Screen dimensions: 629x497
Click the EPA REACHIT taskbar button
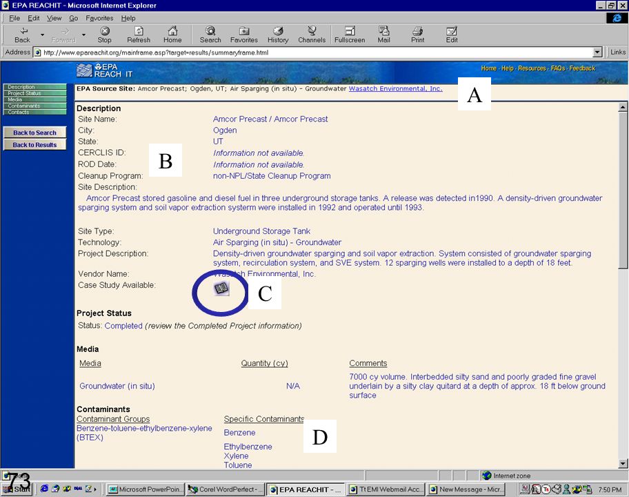[306, 489]
